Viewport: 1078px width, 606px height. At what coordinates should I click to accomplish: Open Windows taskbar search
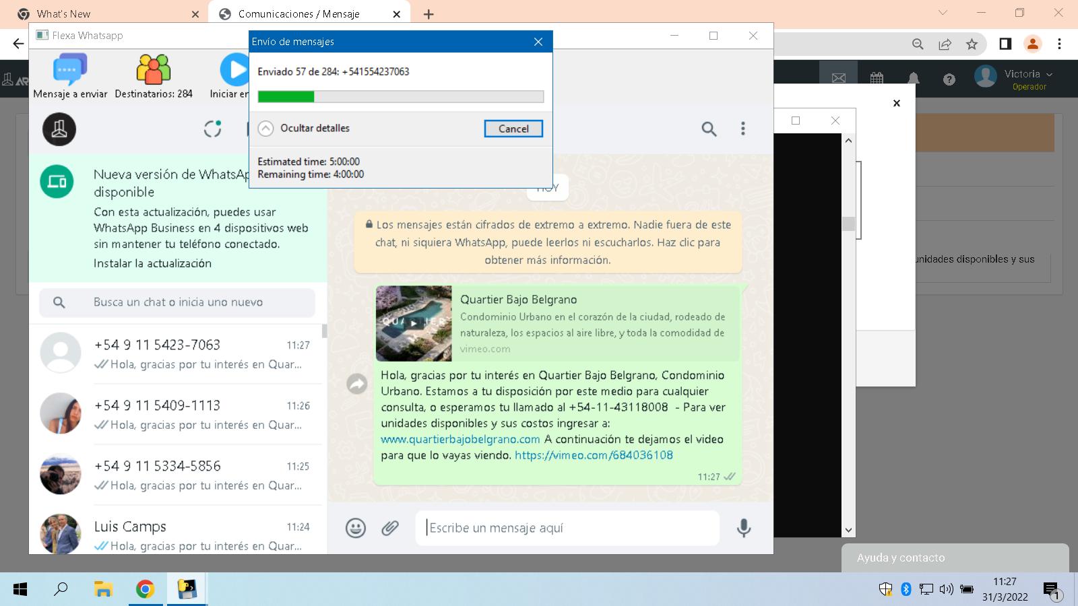(x=61, y=589)
